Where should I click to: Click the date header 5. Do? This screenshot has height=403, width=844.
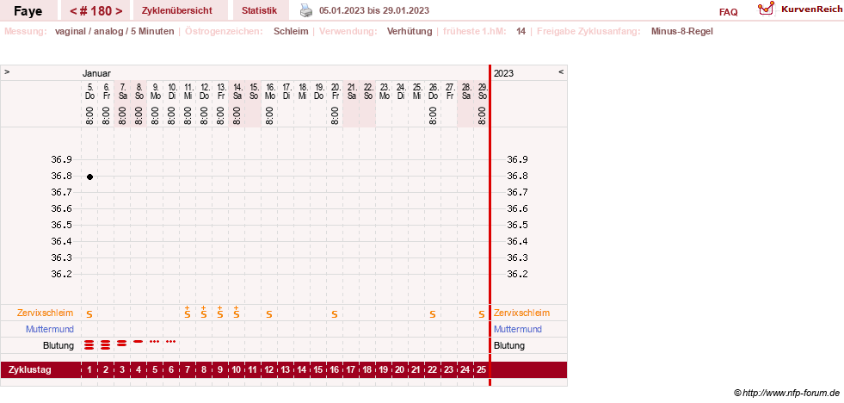[x=89, y=91]
